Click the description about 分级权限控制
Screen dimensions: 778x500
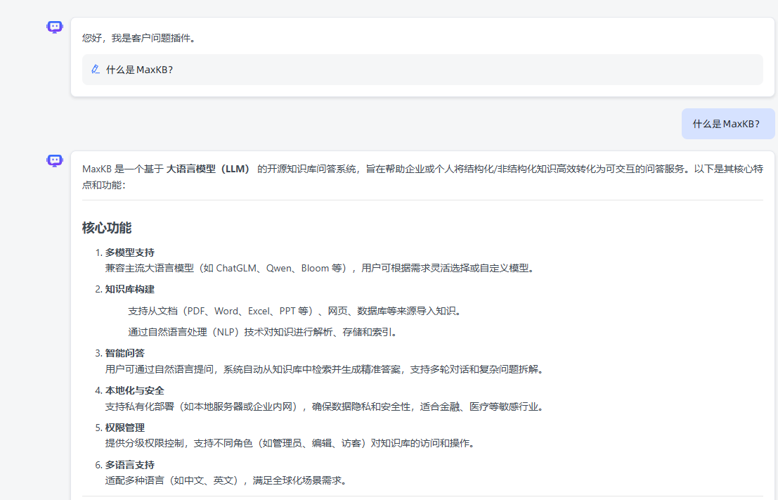point(290,444)
